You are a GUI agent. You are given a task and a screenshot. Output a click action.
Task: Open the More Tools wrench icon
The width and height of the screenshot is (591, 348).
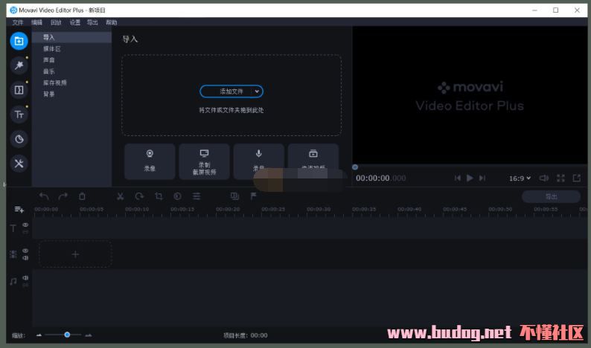19,164
